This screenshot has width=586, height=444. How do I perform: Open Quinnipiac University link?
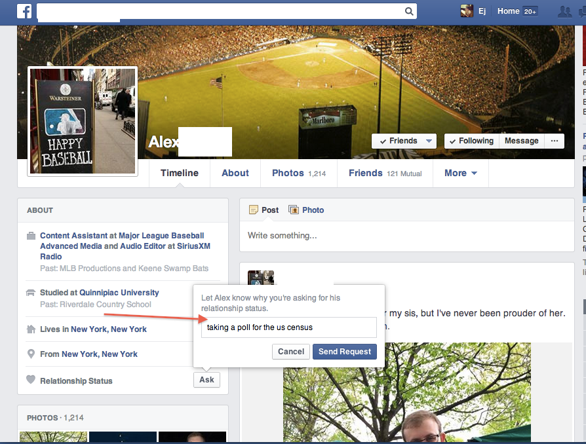click(119, 292)
